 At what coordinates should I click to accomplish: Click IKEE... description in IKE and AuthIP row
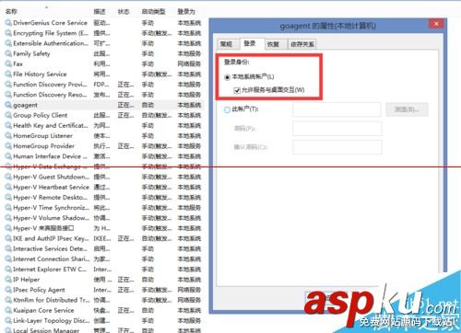102,238
